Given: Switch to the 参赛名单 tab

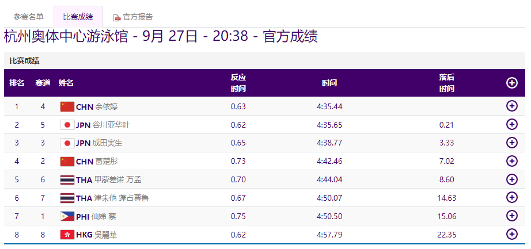Looking at the screenshot, I should [x=29, y=17].
